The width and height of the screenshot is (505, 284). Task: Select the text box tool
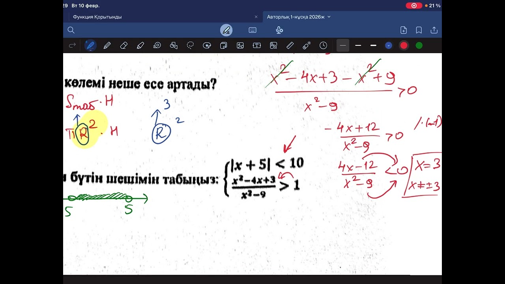click(x=257, y=45)
